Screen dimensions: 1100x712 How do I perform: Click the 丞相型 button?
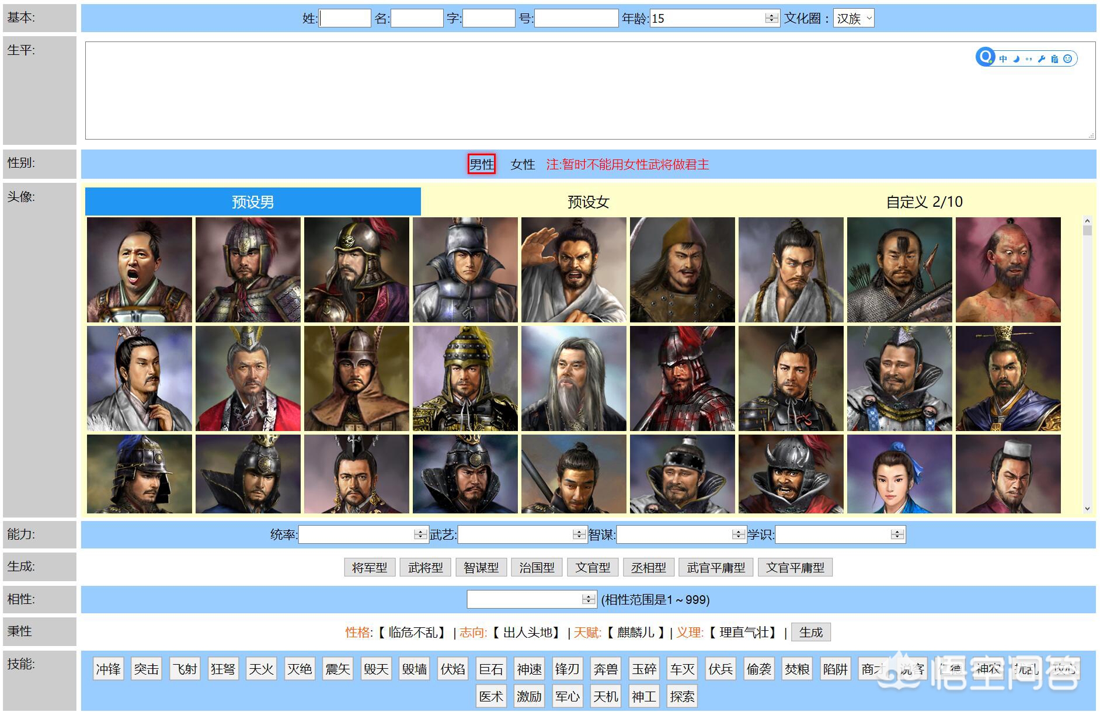[649, 567]
